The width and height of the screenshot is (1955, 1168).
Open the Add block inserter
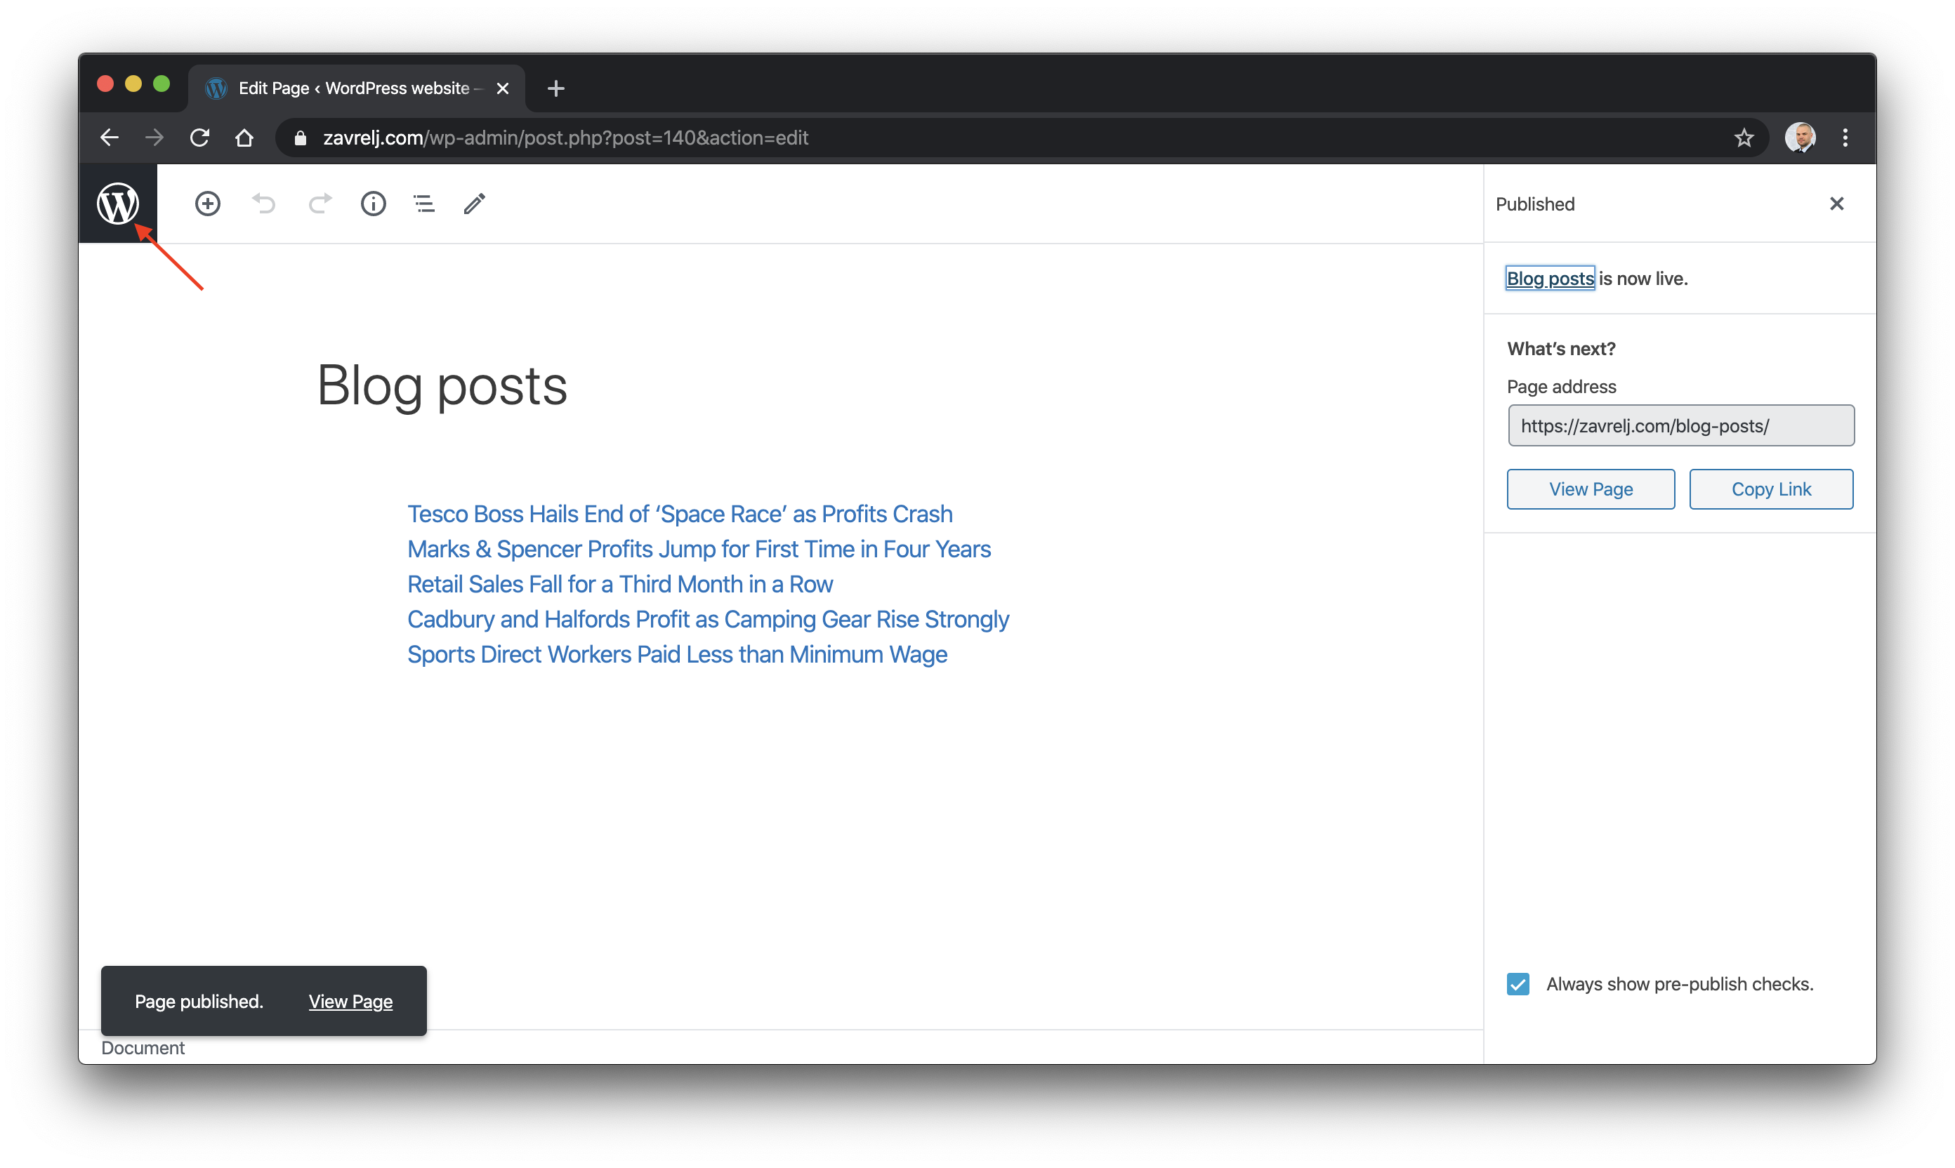point(208,204)
